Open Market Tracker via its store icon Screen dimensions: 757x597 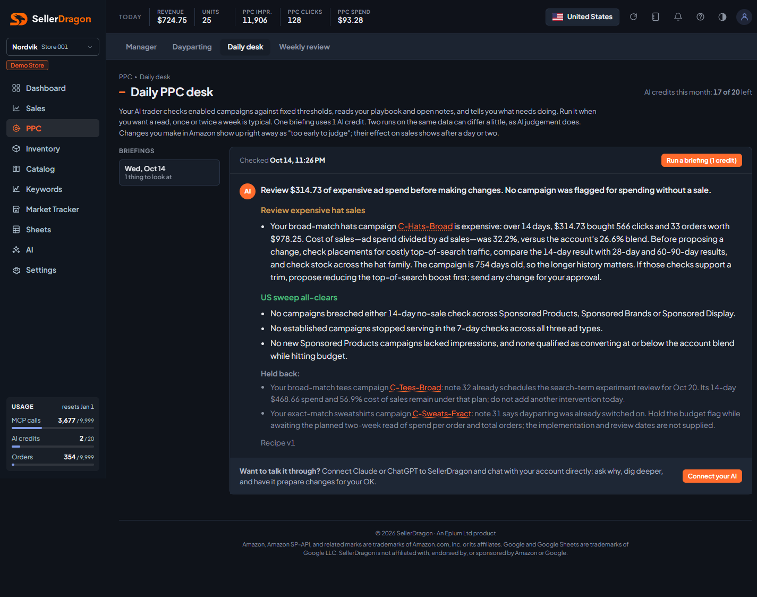point(16,209)
